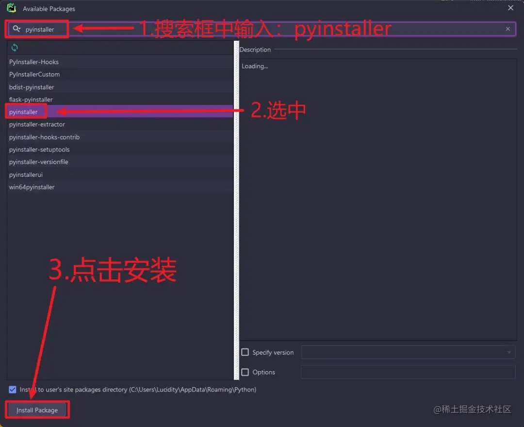Image resolution: width=524 pixels, height=427 pixels.
Task: Select the highlighted pyinstaller package
Action: 120,112
